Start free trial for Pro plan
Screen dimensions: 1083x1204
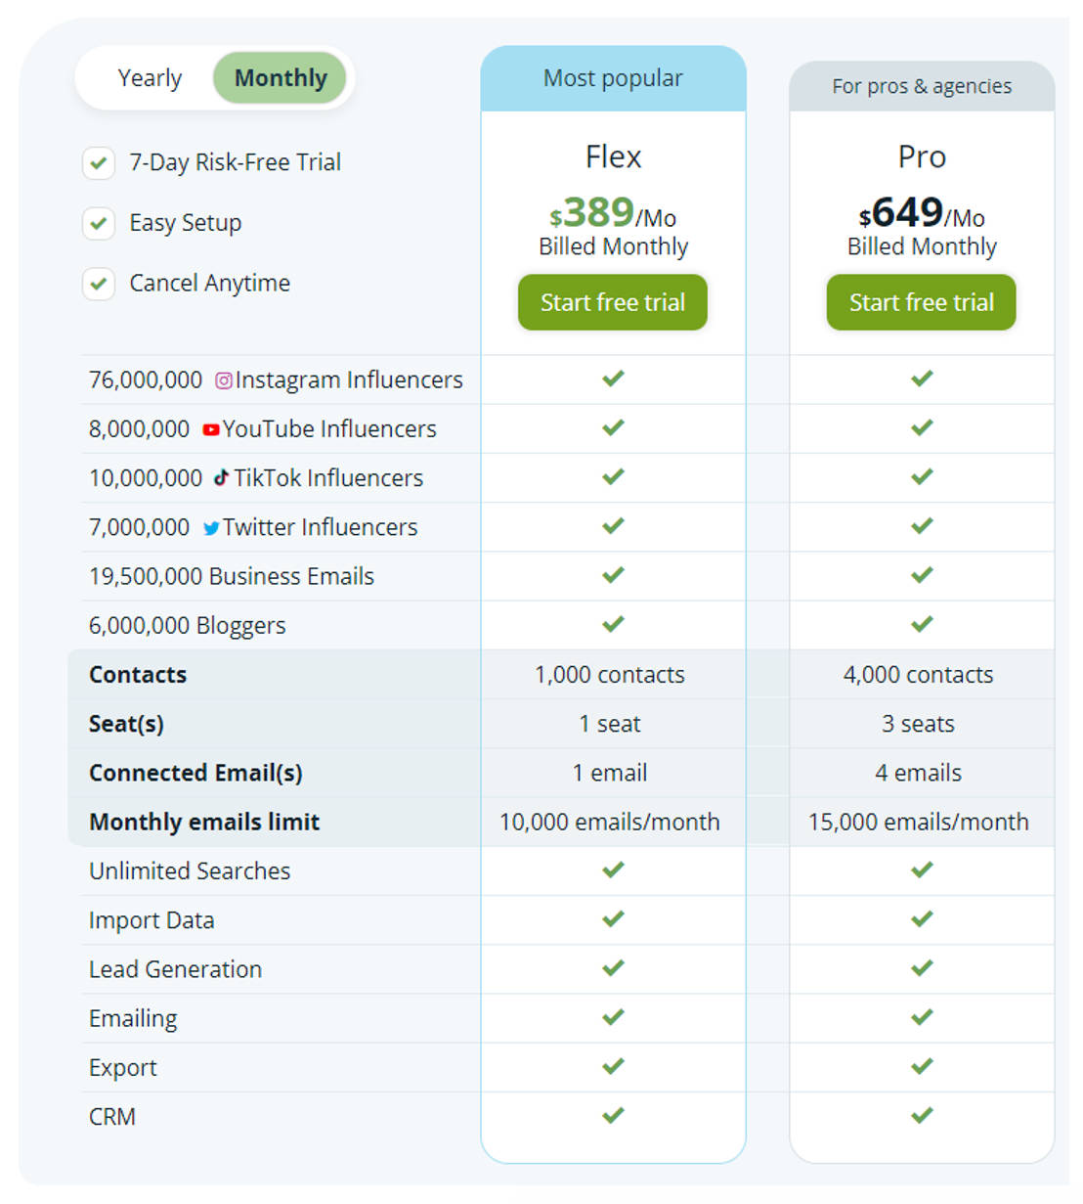921,302
